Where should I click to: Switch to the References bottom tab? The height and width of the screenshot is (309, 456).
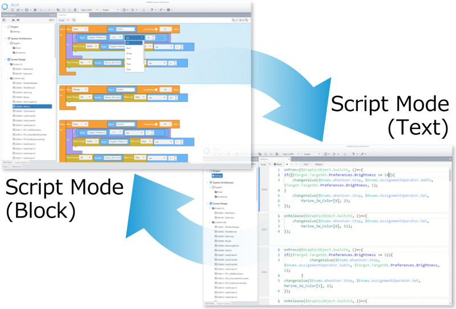click(x=18, y=166)
